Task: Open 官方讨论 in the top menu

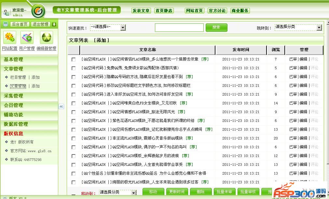Action: pyautogui.click(x=217, y=10)
